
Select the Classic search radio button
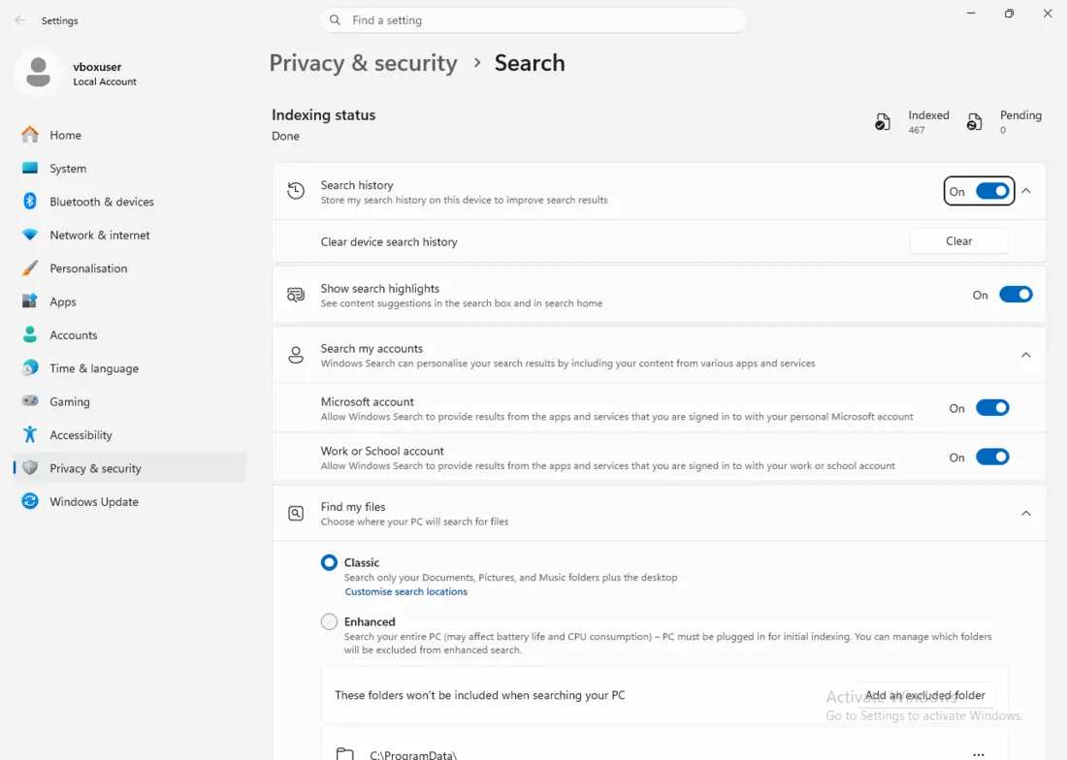330,562
